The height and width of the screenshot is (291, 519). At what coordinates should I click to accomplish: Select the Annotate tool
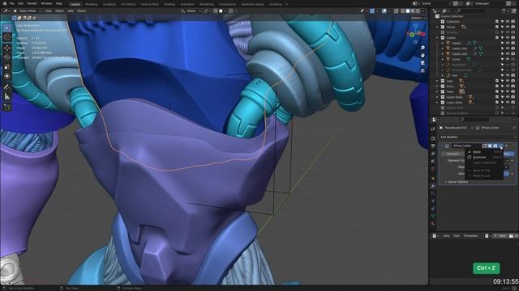[7, 87]
